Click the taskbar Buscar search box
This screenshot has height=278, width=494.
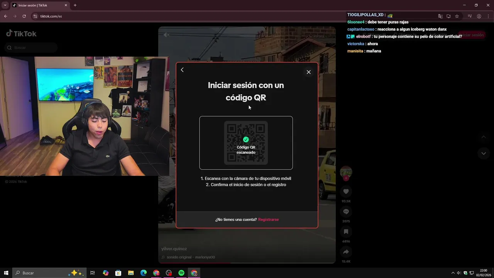(x=49, y=273)
